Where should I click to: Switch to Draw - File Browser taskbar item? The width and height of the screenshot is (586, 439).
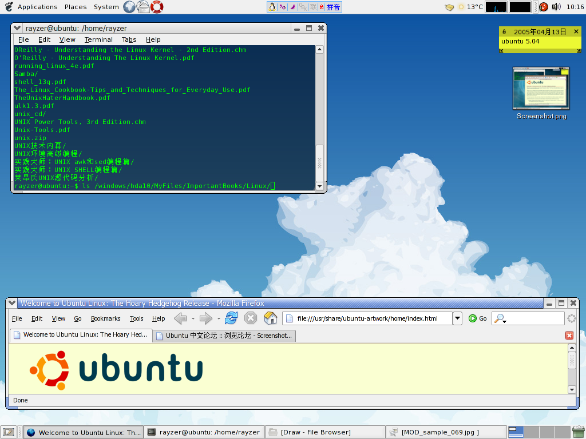(325, 432)
